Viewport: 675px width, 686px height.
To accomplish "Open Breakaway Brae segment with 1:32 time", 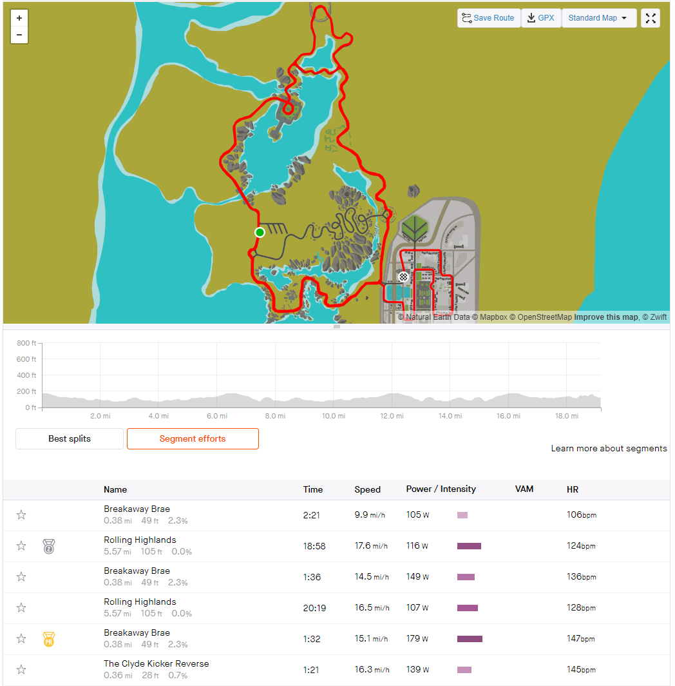I will (x=137, y=633).
